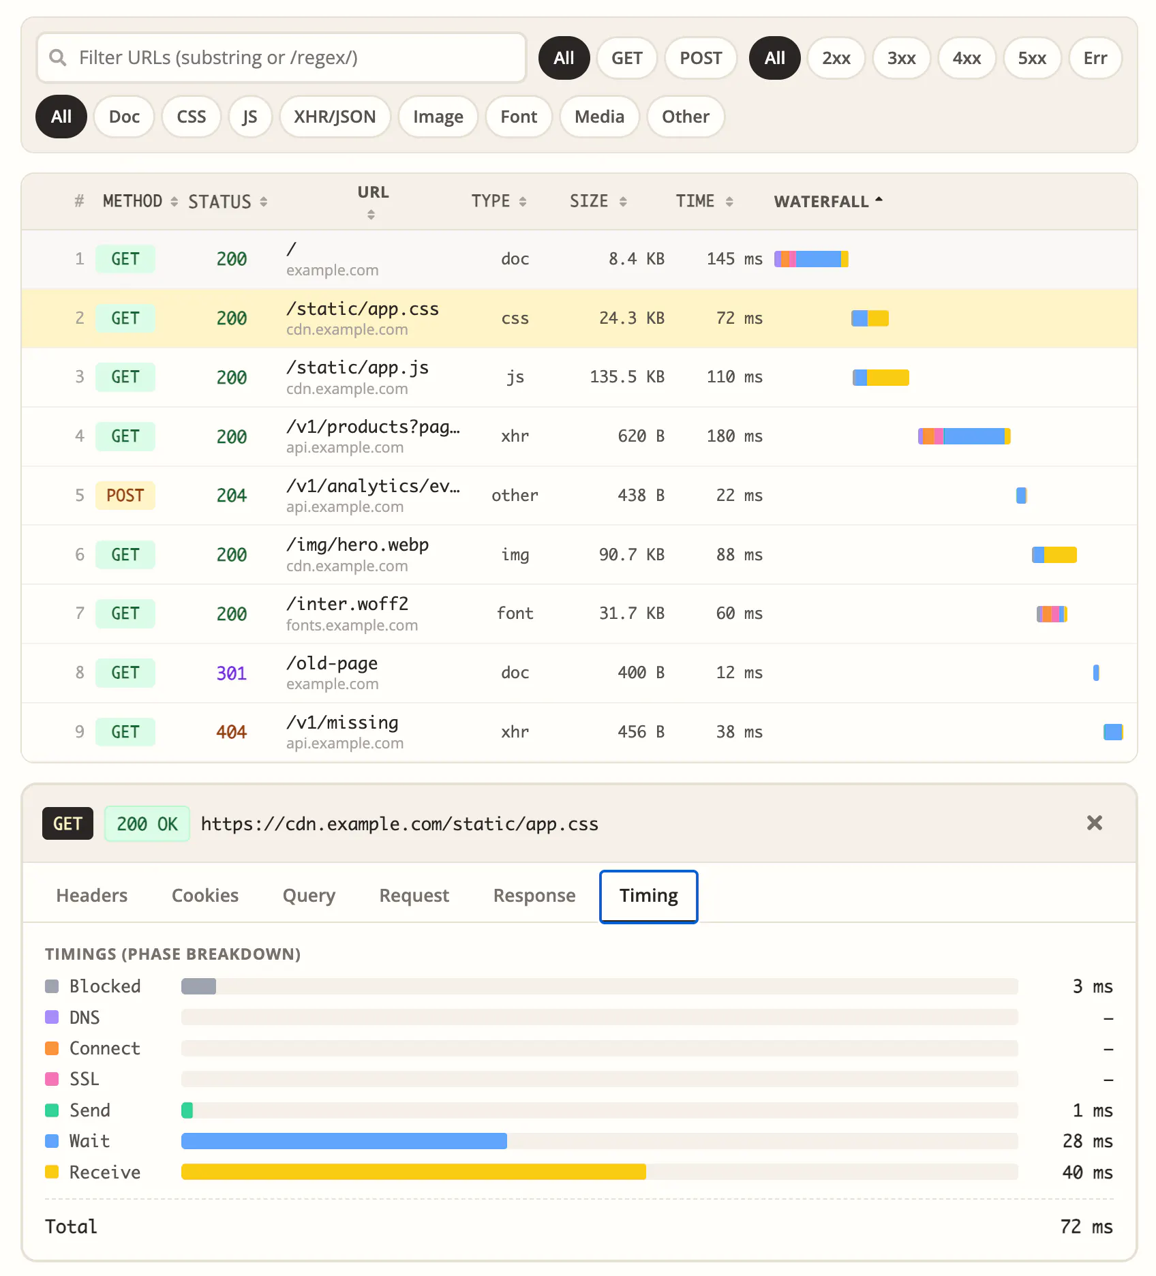
Task: Click the Send green legend swatch
Action: coord(52,1110)
